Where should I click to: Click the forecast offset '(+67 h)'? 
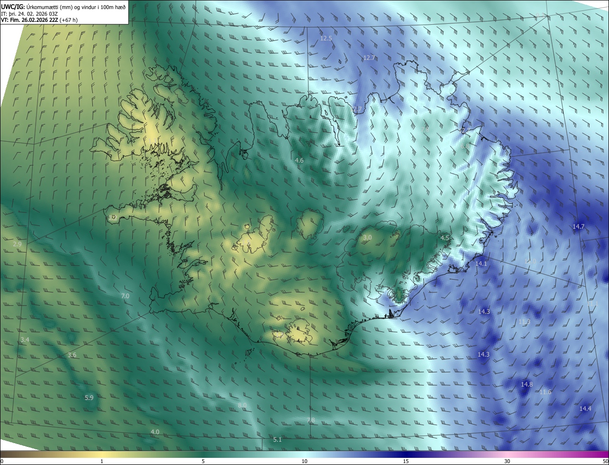point(69,20)
